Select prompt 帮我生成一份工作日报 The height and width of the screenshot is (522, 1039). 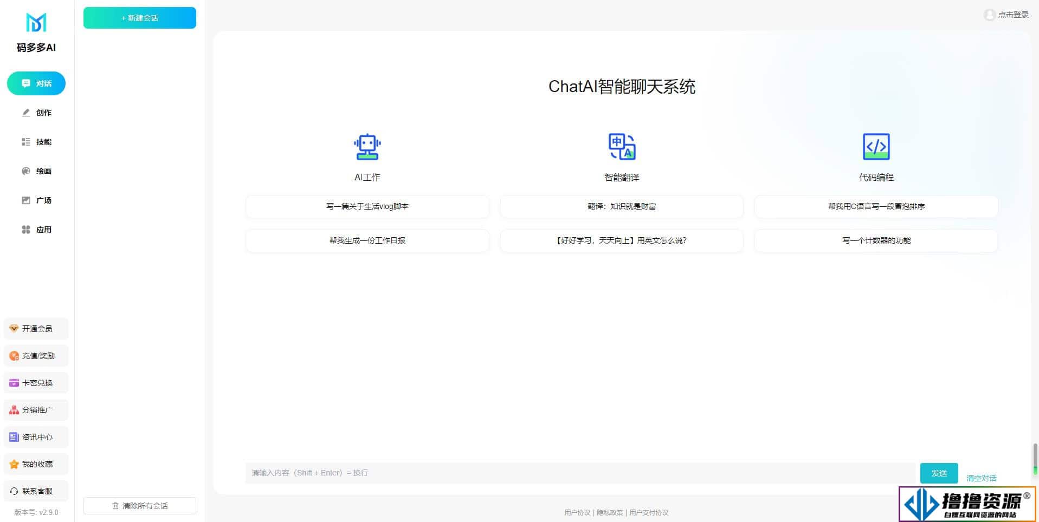click(367, 240)
